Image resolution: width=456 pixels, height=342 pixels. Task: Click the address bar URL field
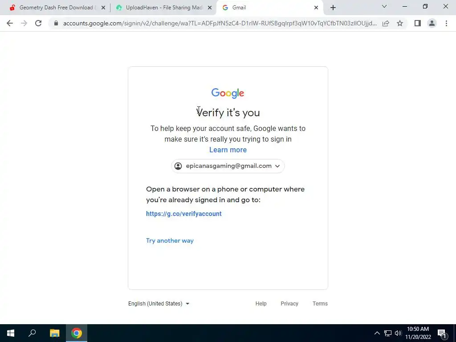tap(220, 23)
